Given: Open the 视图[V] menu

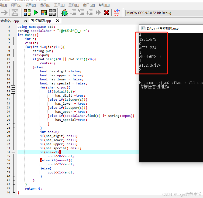Looking at the screenshot, I should coord(16,5).
